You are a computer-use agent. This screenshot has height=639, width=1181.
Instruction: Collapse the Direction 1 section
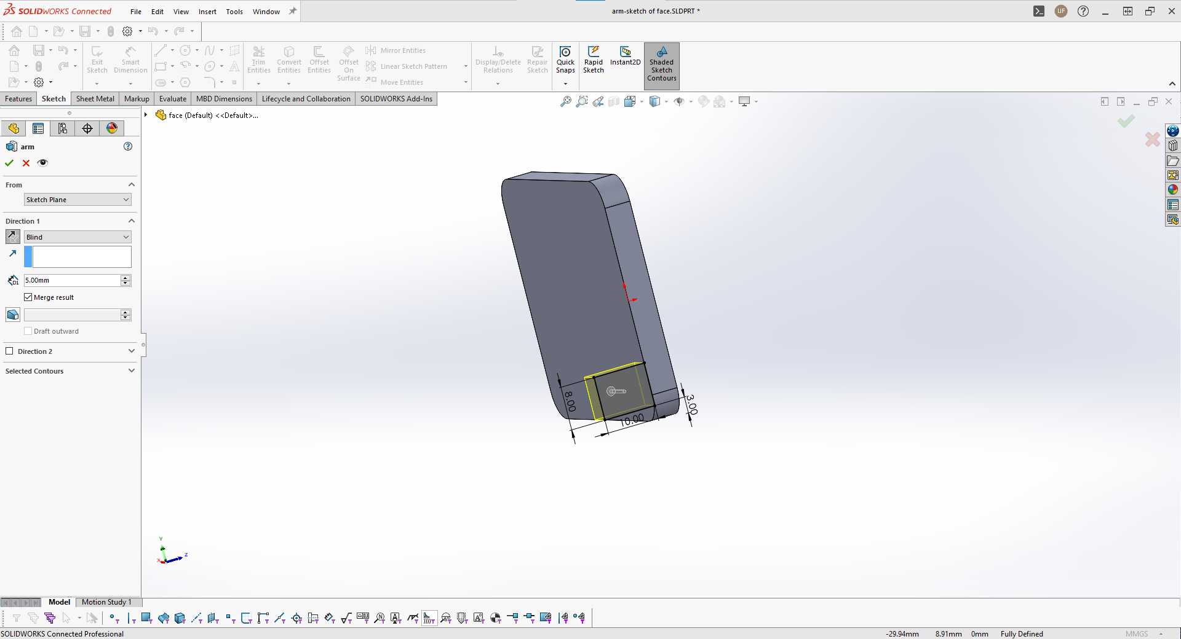click(131, 221)
